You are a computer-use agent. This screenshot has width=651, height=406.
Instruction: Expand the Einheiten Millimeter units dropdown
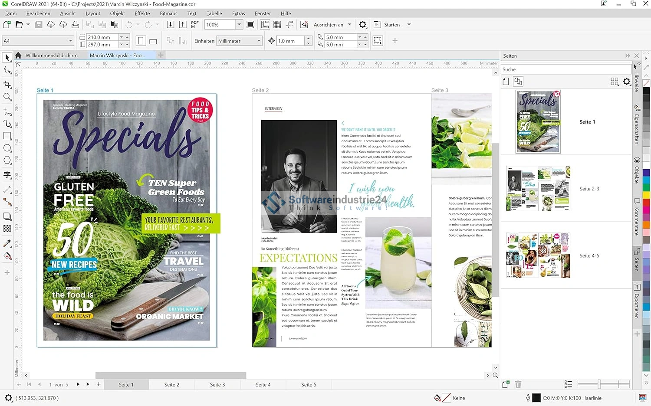coord(259,41)
